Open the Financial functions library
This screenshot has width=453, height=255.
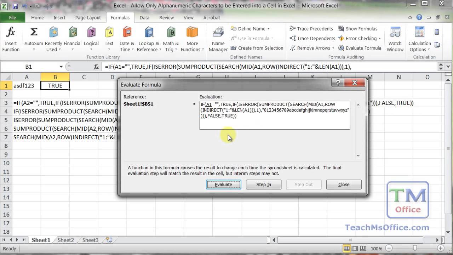tap(73, 39)
